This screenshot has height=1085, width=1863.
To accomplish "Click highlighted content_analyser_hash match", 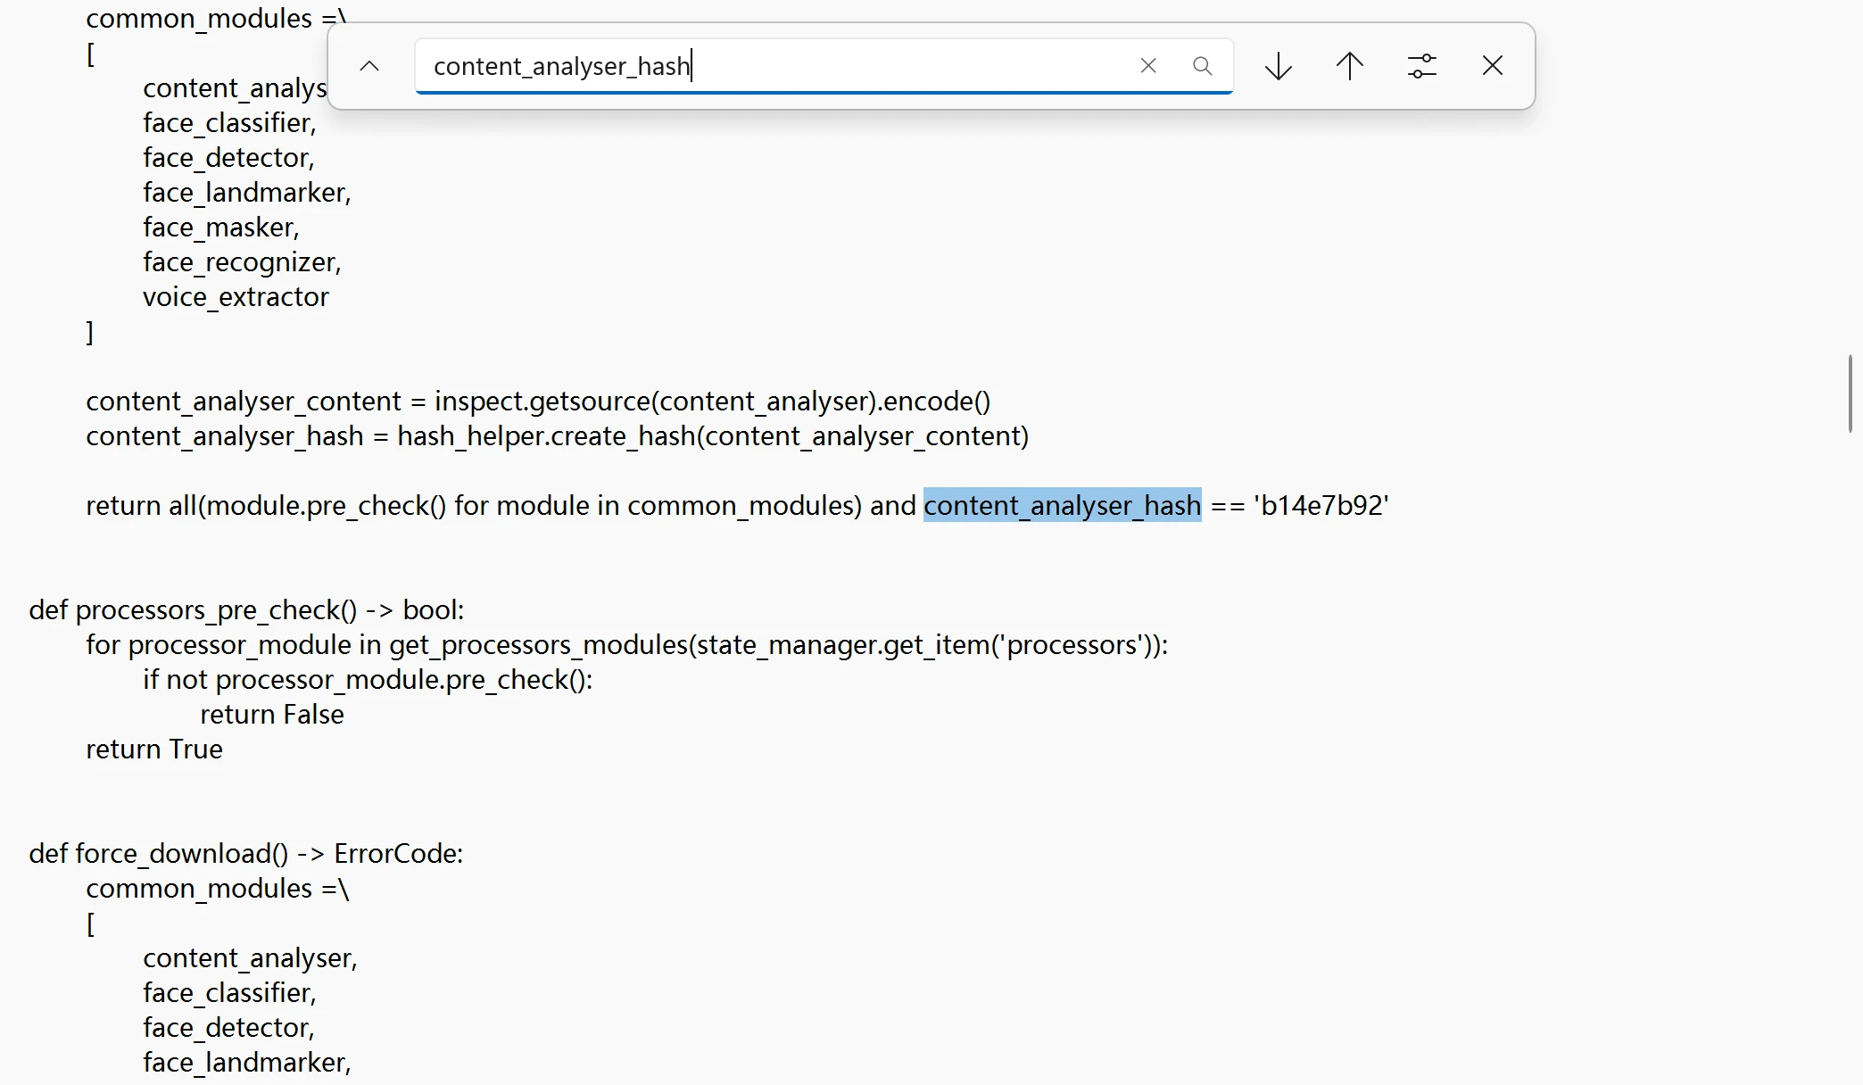I will point(1063,506).
